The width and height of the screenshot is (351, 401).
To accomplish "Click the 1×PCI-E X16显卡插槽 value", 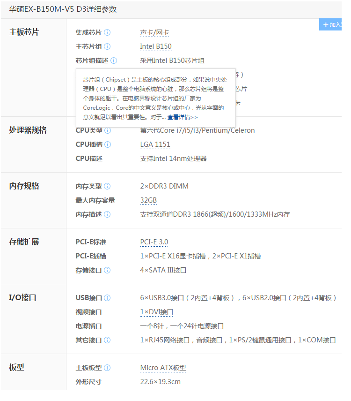I will point(200,256).
